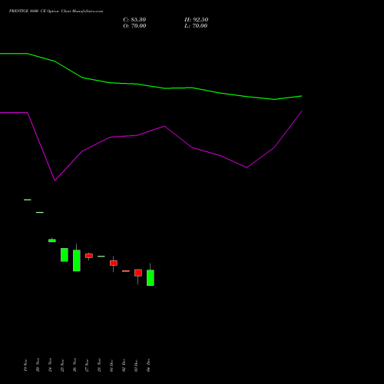Select the red candlestick for 01 Dec
384x384 pixels.
coord(114,263)
